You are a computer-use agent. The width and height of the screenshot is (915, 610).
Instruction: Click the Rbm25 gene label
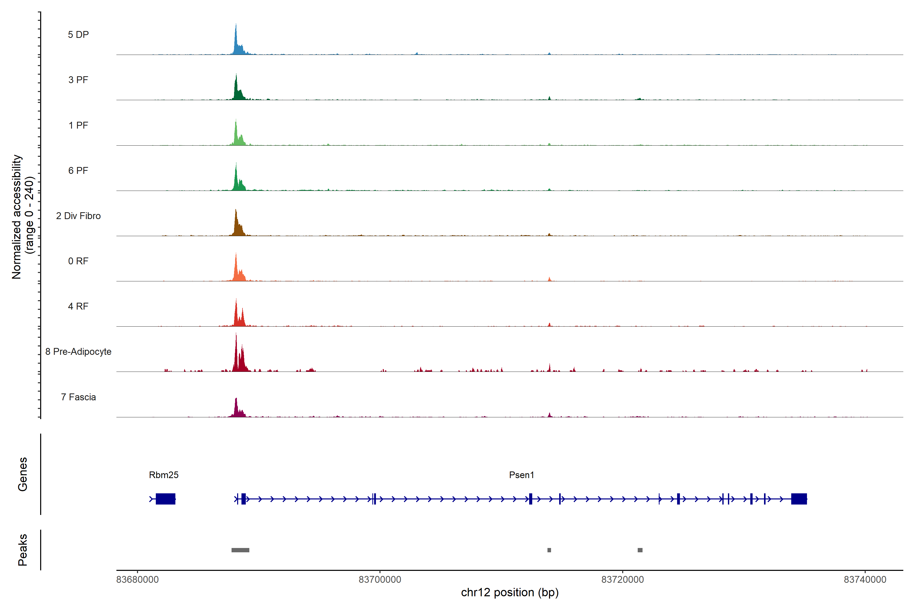(163, 475)
